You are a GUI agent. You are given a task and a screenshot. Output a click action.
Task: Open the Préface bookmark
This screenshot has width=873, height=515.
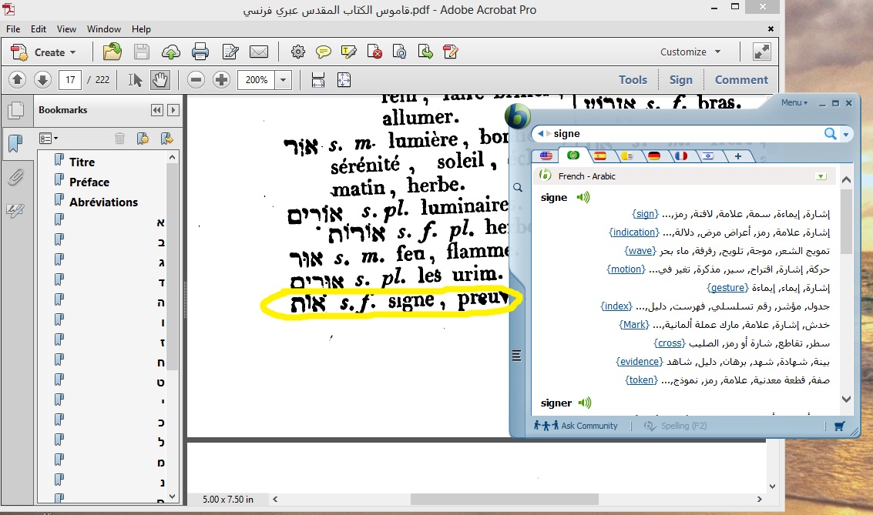tap(89, 182)
